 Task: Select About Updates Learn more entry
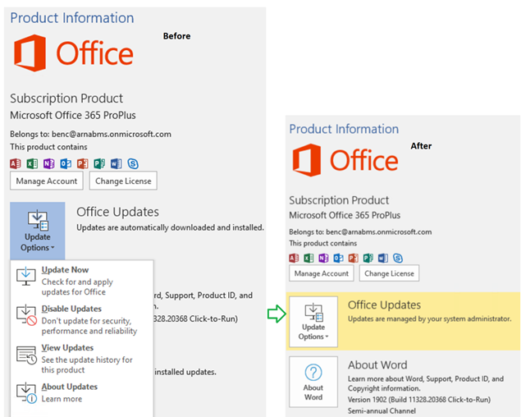pos(82,392)
